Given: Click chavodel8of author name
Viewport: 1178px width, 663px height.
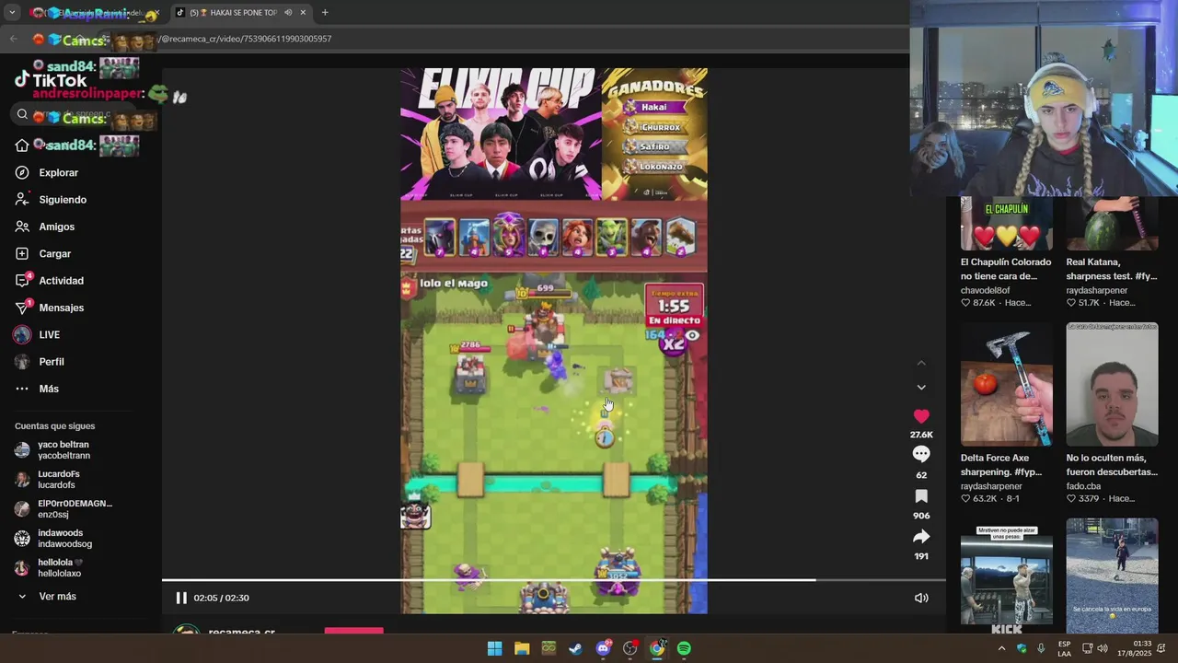Looking at the screenshot, I should pos(985,290).
